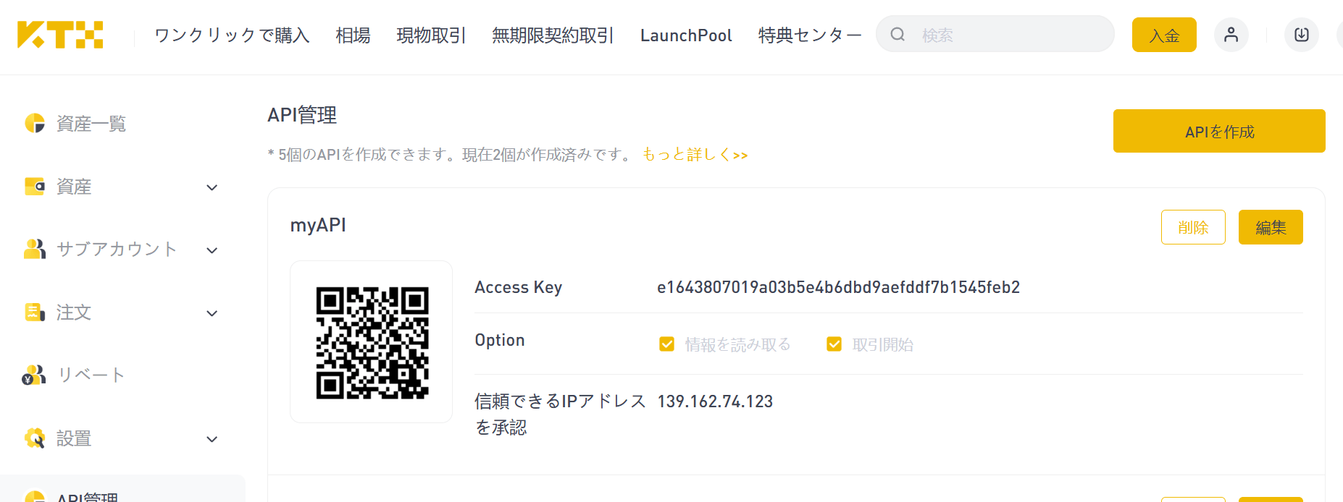
Task: Click the Access Key label
Action: pyautogui.click(x=518, y=287)
